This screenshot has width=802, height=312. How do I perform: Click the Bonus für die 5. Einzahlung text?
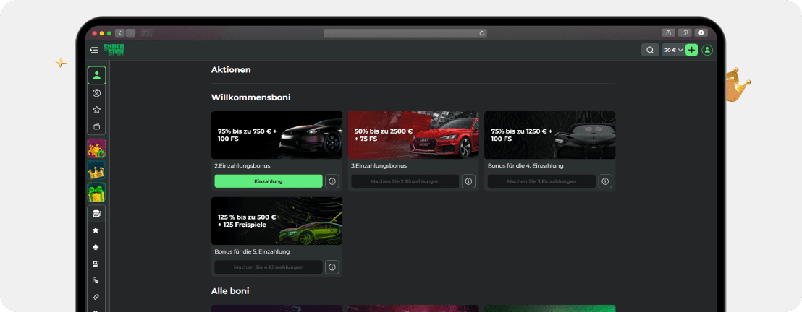click(252, 252)
